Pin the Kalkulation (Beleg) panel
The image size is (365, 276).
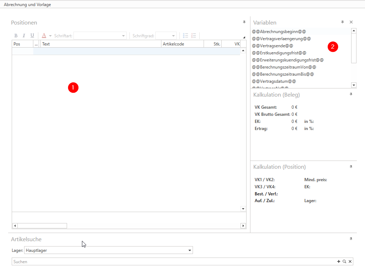[x=351, y=94]
